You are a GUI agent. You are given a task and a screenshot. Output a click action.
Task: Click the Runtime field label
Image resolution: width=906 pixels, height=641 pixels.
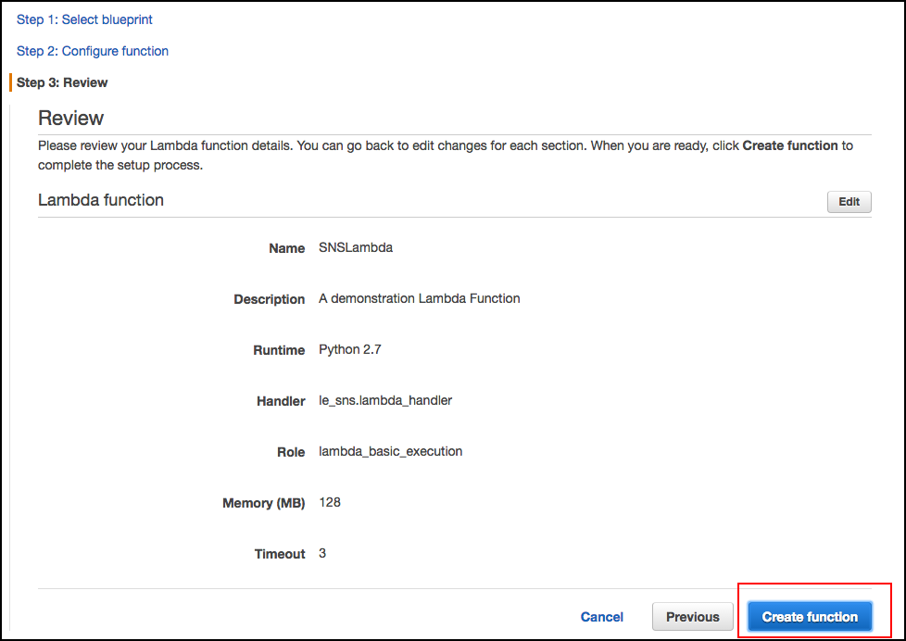279,350
